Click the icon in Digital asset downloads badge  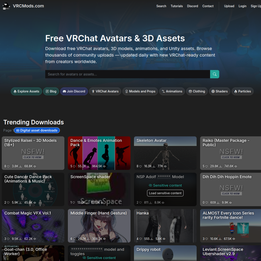(18, 130)
